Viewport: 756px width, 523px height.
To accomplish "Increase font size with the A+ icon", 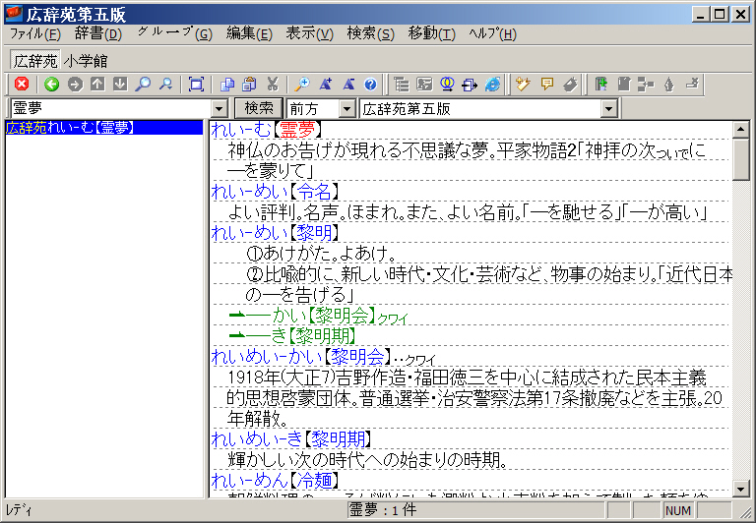I will click(326, 85).
